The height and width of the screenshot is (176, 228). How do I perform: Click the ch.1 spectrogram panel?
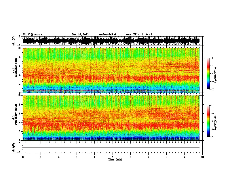(x=111, y=70)
